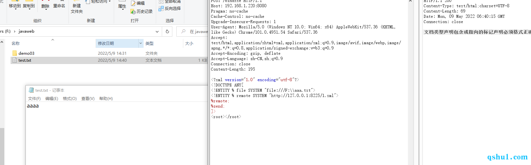Viewport: 531px width, 165px height.
Task: Click the Chinese error message in response
Action: (477, 32)
